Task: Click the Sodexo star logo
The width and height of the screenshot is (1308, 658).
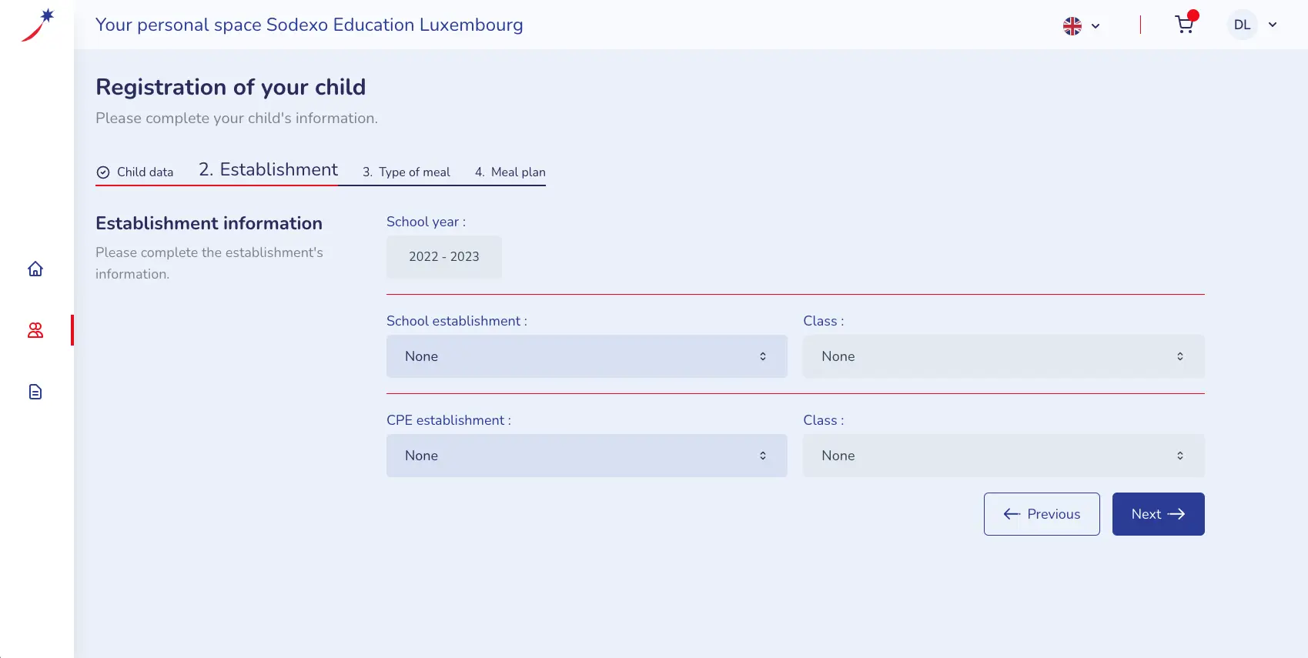Action: [38, 25]
